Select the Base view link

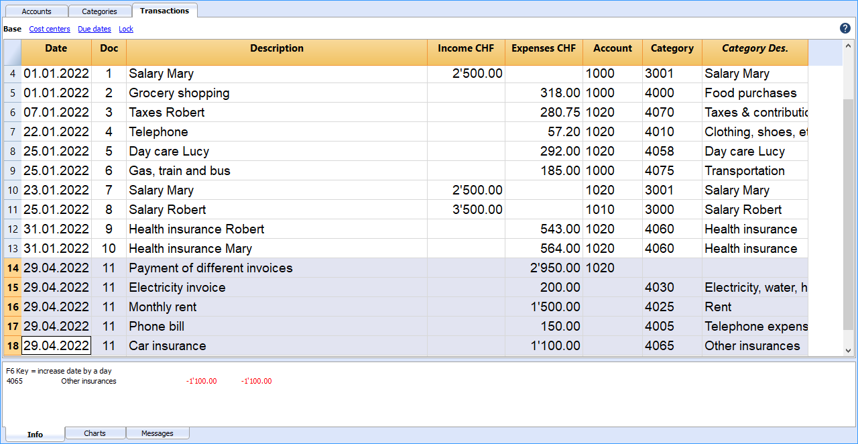pyautogui.click(x=12, y=29)
